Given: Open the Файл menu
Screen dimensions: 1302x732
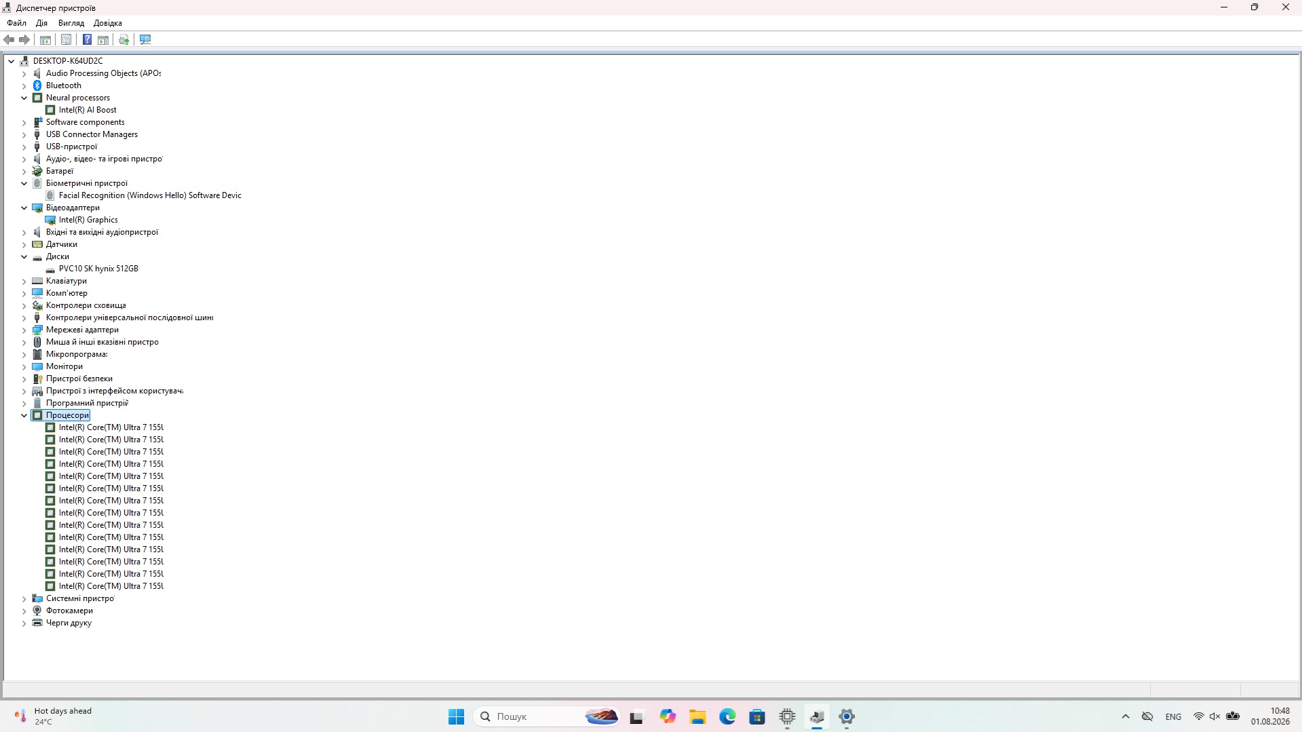Looking at the screenshot, I should [x=17, y=23].
